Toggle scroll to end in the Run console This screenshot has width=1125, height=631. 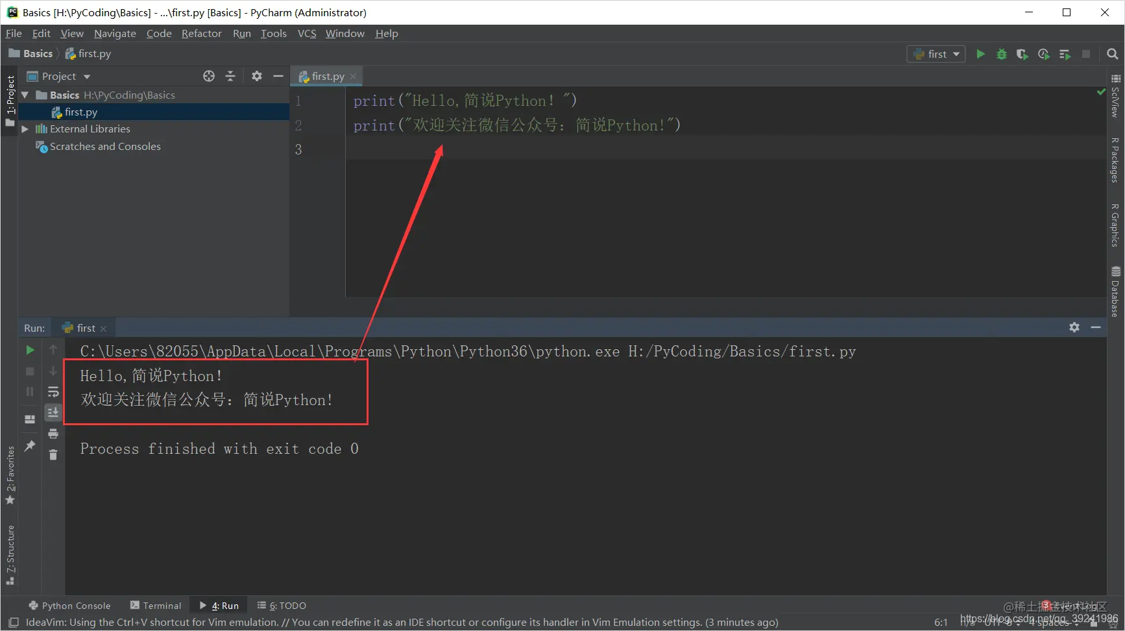(x=53, y=412)
